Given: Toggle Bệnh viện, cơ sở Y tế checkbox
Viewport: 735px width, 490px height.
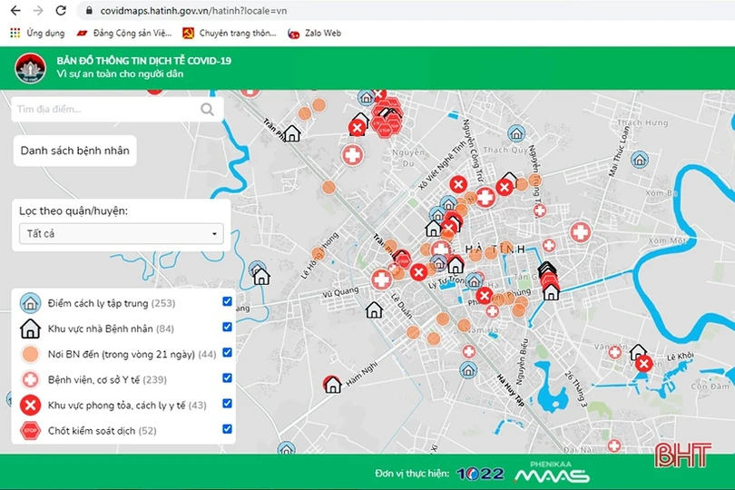Looking at the screenshot, I should [x=227, y=379].
